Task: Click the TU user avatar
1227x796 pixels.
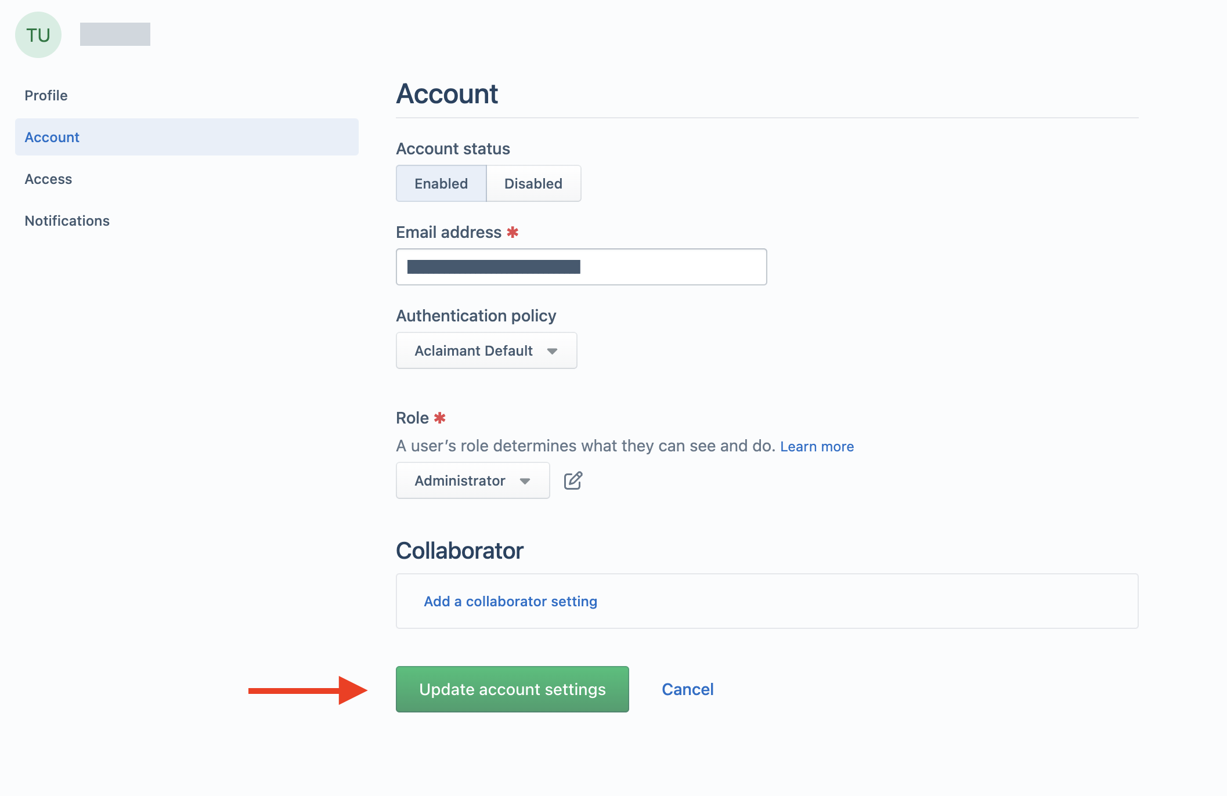Action: 38,35
